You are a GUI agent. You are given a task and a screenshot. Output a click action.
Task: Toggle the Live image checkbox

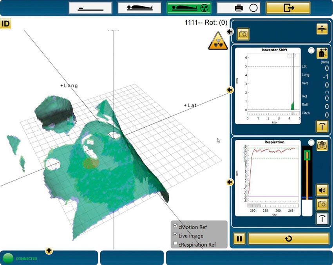pos(176,234)
